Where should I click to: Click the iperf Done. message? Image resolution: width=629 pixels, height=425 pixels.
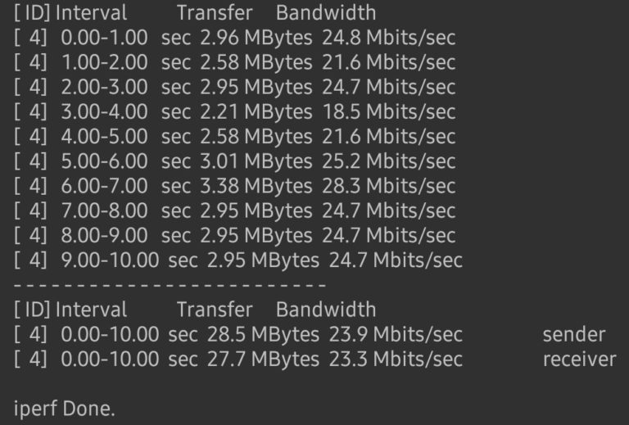pyautogui.click(x=64, y=409)
